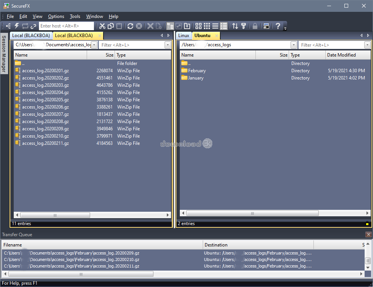The width and height of the screenshot is (373, 287).
Task: Switch to the first Local (BLACKBOA) tab
Action: [31, 36]
